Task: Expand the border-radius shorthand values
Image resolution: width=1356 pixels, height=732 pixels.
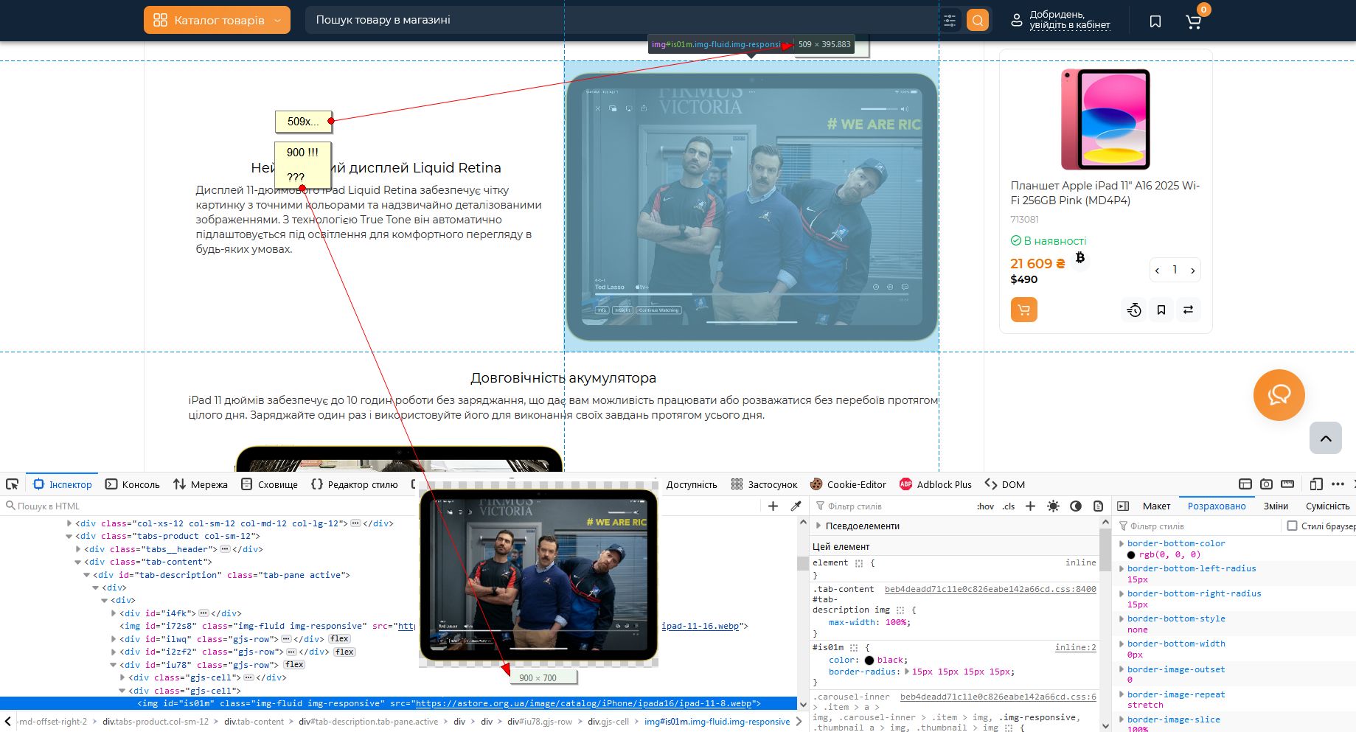Action: (907, 672)
